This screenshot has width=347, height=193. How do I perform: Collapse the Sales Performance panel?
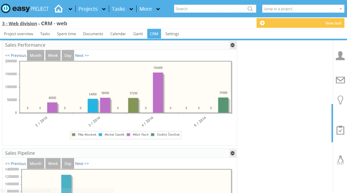232,45
